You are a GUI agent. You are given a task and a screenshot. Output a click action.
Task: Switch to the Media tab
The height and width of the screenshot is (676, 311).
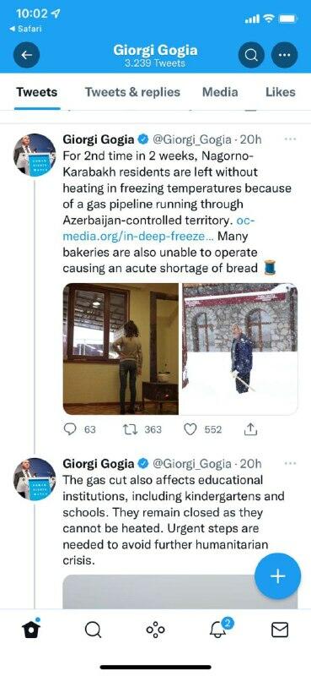(x=220, y=92)
